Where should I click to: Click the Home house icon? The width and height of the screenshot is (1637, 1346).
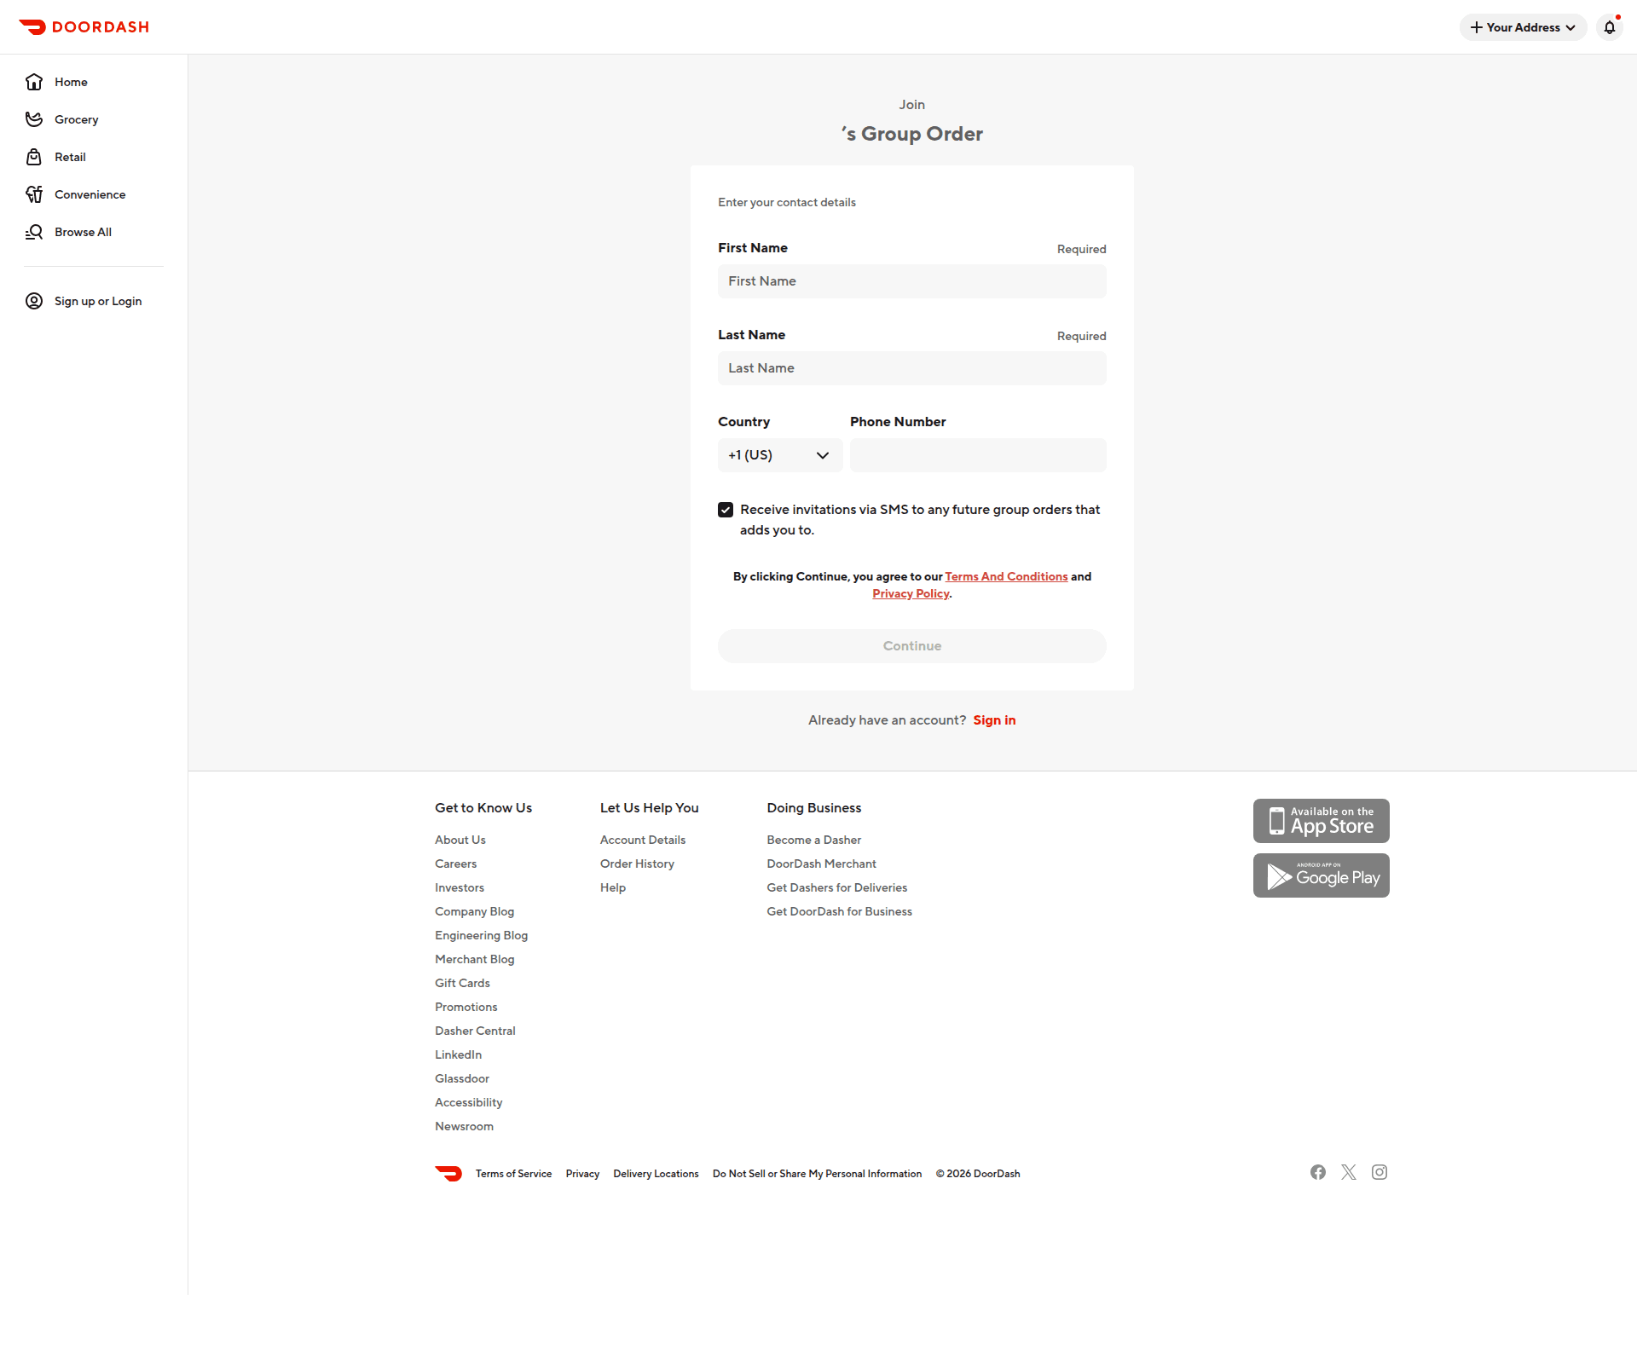tap(34, 82)
